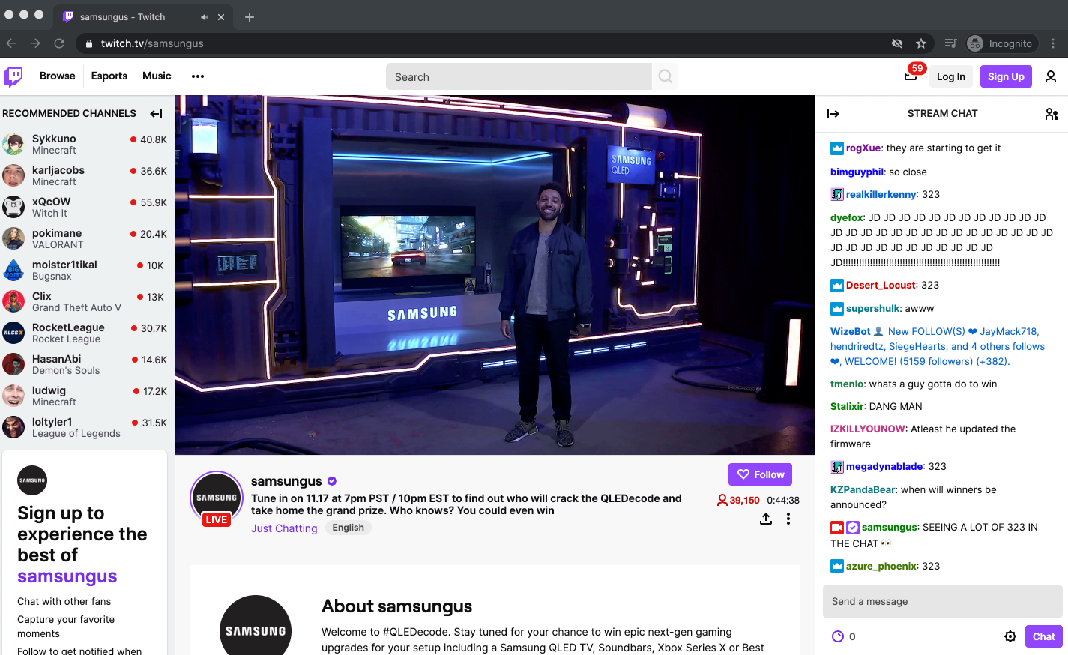Screen dimensions: 1068x655
Task: Focus the Search input field
Action: coord(519,76)
